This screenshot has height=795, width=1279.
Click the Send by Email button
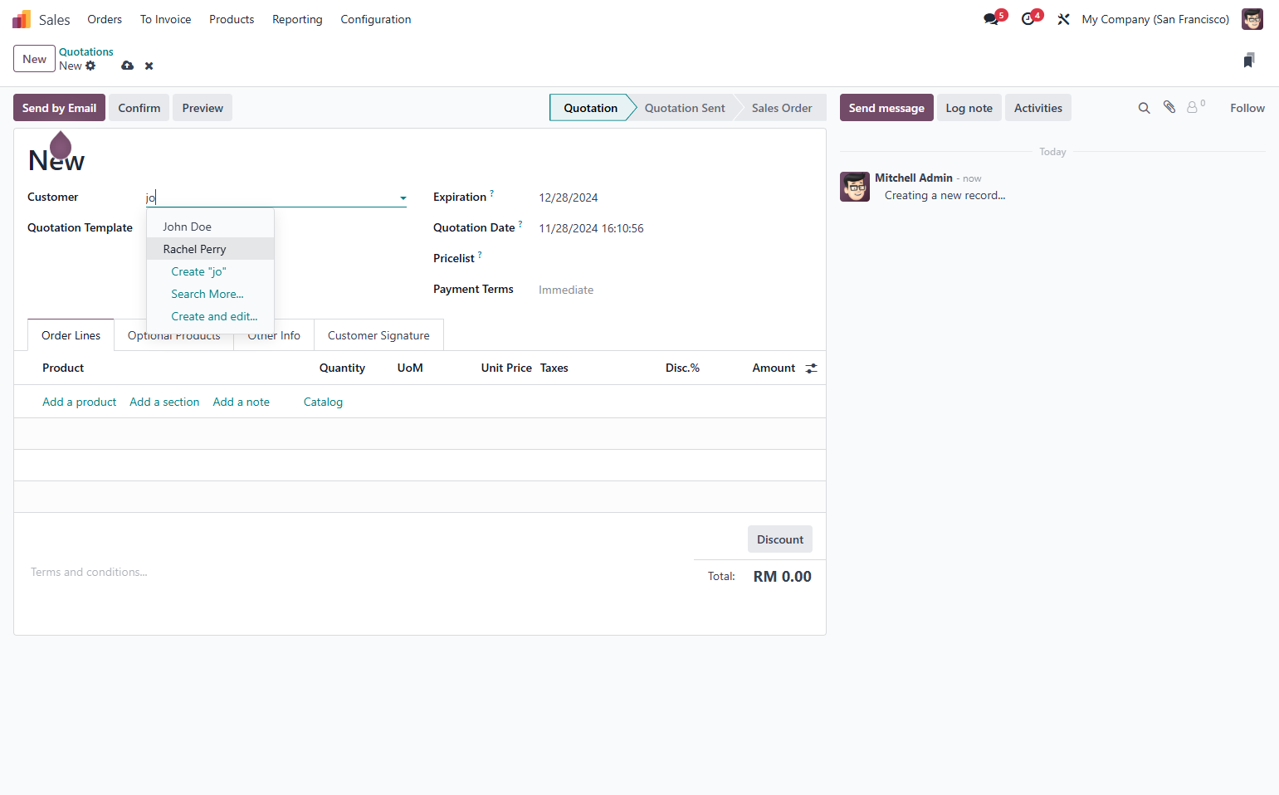point(59,108)
